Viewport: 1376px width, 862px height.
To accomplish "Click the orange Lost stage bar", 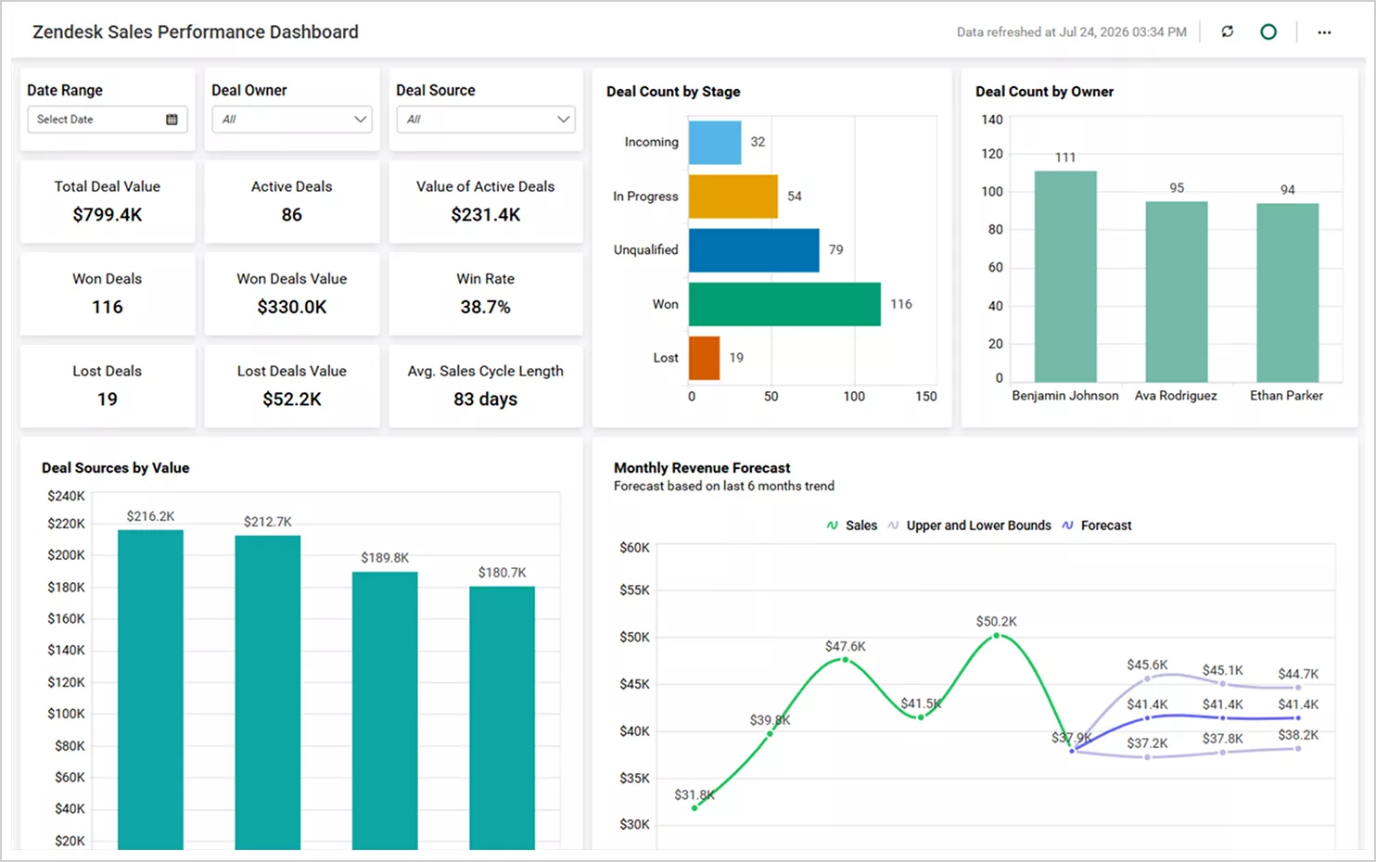I will click(x=705, y=358).
